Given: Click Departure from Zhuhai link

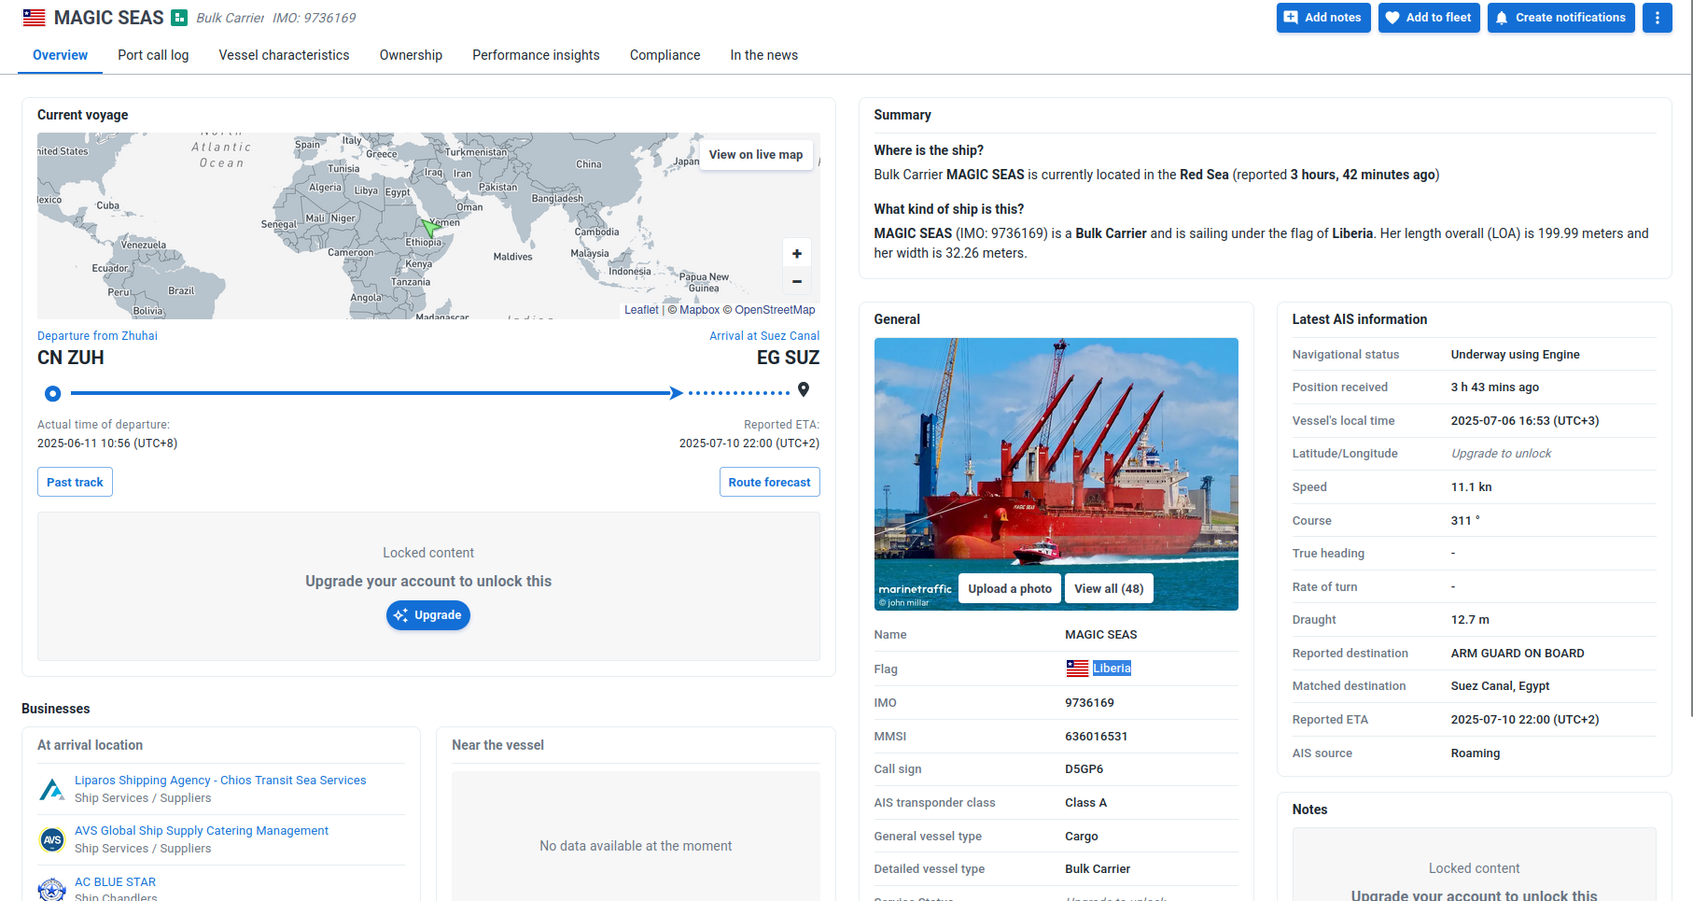Looking at the screenshot, I should [x=97, y=336].
